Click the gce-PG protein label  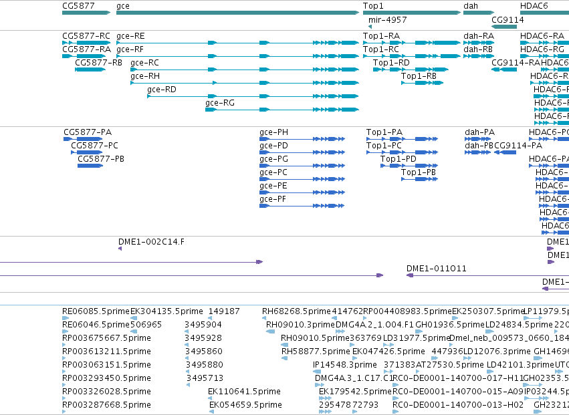pyautogui.click(x=273, y=159)
